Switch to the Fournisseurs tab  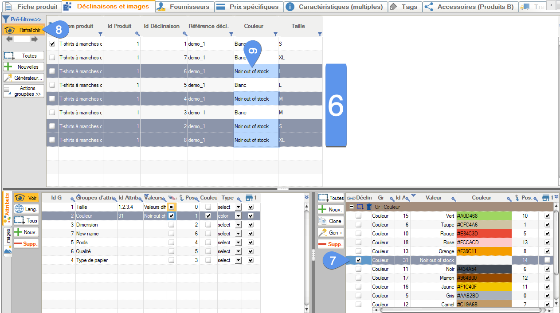click(x=184, y=7)
